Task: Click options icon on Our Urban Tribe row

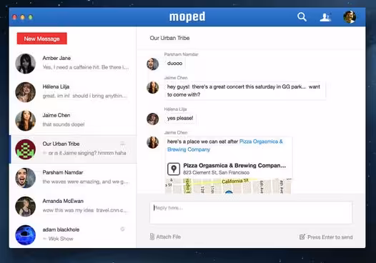Action: point(122,143)
